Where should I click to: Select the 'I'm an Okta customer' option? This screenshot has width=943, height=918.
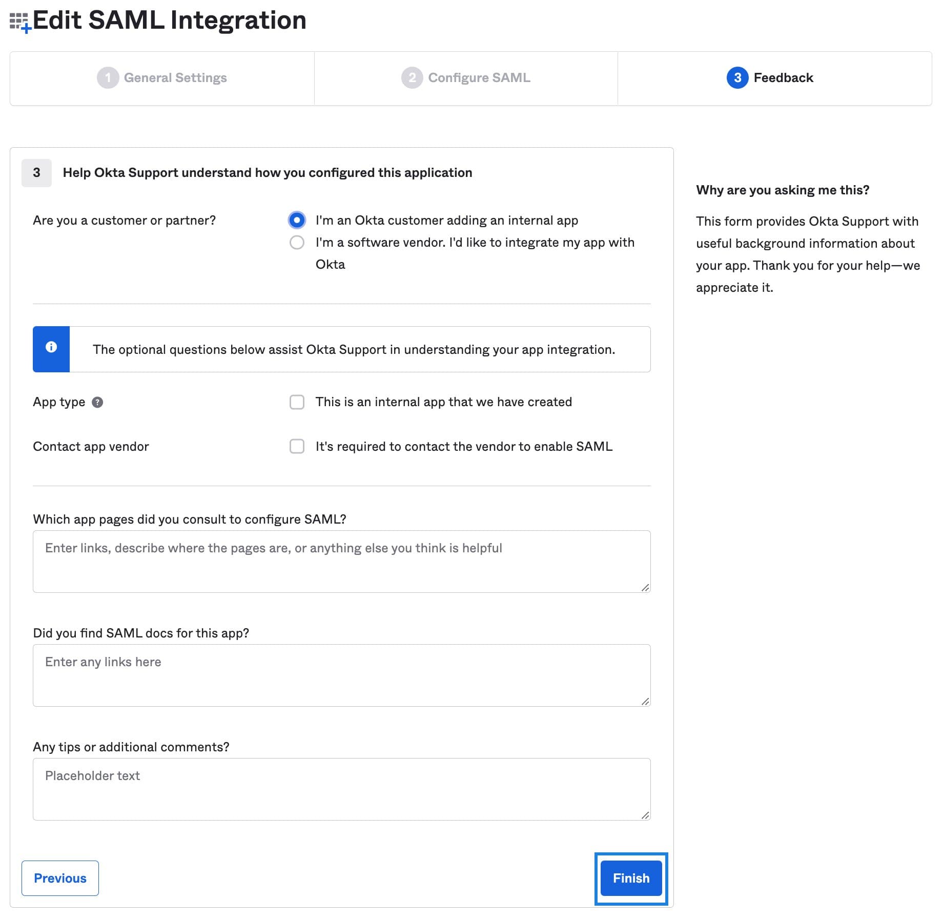click(297, 220)
